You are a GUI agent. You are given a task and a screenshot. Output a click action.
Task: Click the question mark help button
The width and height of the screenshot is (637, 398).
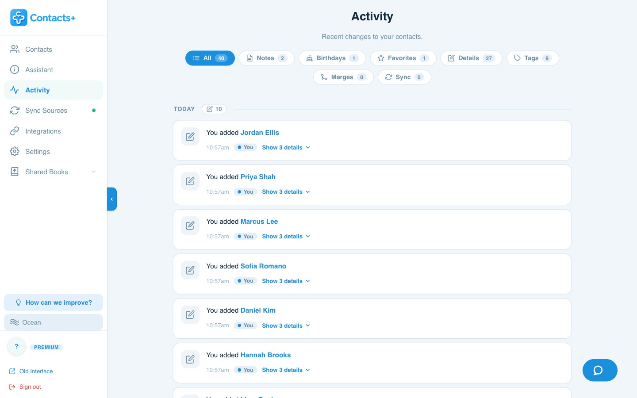(16, 347)
